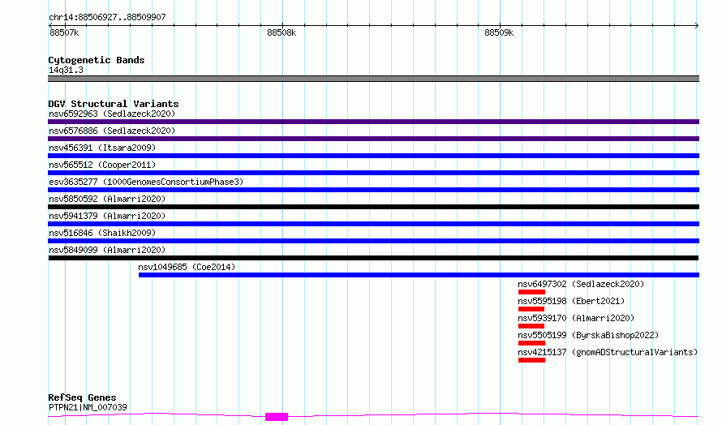Viewport: 722px width, 425px height.
Task: Select the blue bar below nsv565512
Action: click(x=373, y=173)
